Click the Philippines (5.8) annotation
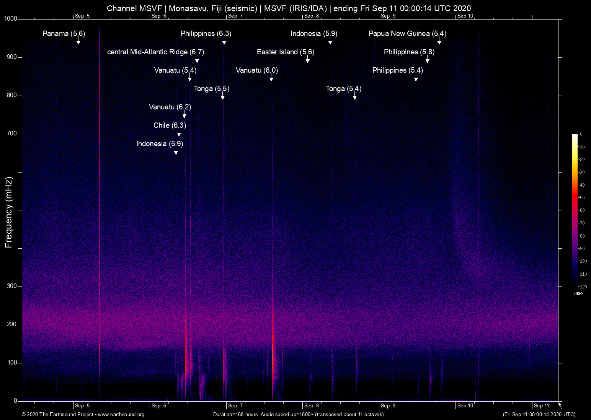This screenshot has width=591, height=420. click(x=409, y=52)
